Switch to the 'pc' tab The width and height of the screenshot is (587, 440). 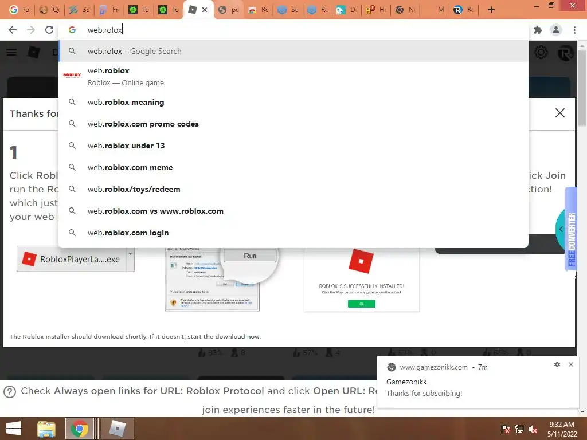tap(228, 10)
